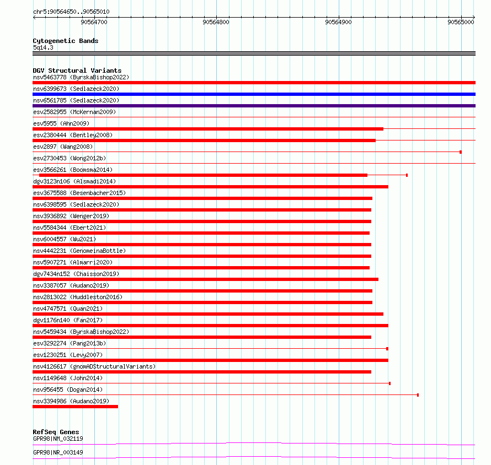The image size is (491, 465).
Task: Select the 5q14.3 band label
Action: point(43,47)
